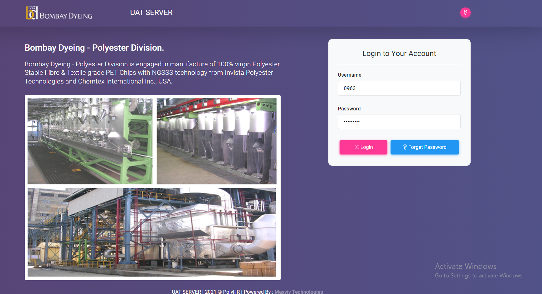The image size is (542, 294).
Task: Focus the Password input field
Action: (399, 122)
